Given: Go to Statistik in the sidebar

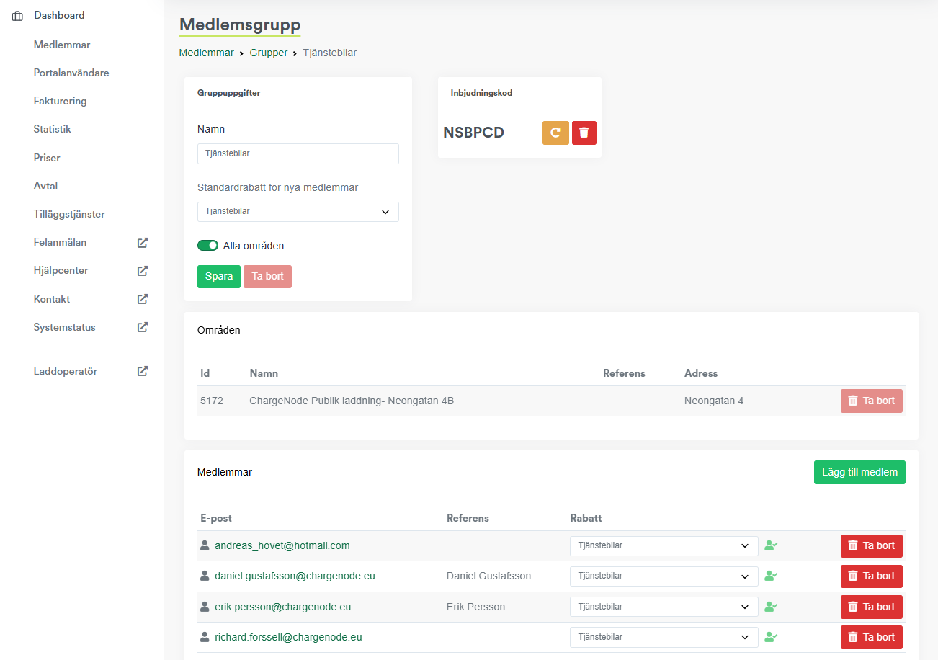Looking at the screenshot, I should (x=52, y=130).
